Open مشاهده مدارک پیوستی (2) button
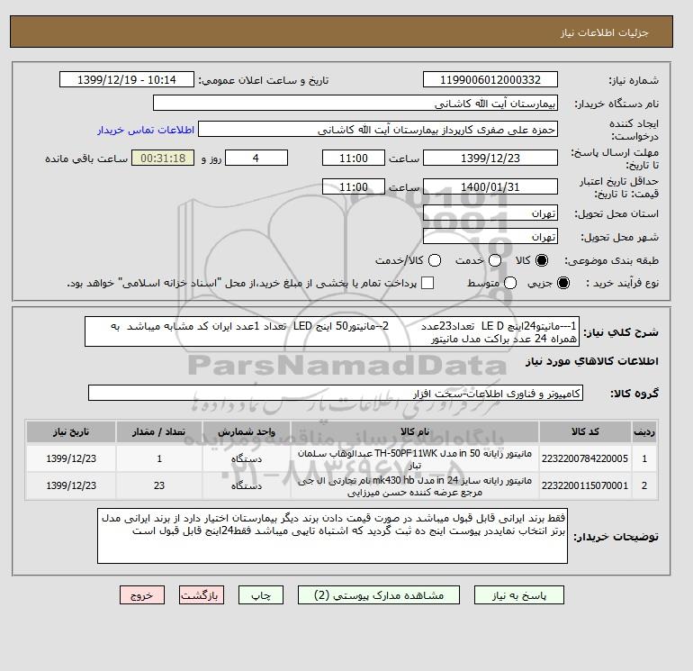The height and width of the screenshot is (671, 693). point(379,595)
